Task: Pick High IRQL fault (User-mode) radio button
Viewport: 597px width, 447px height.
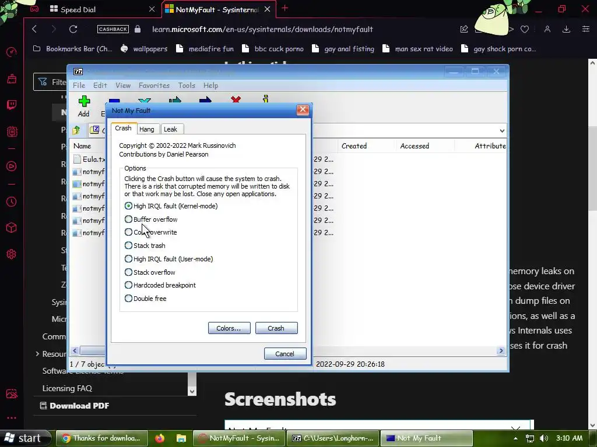Action: tap(128, 259)
